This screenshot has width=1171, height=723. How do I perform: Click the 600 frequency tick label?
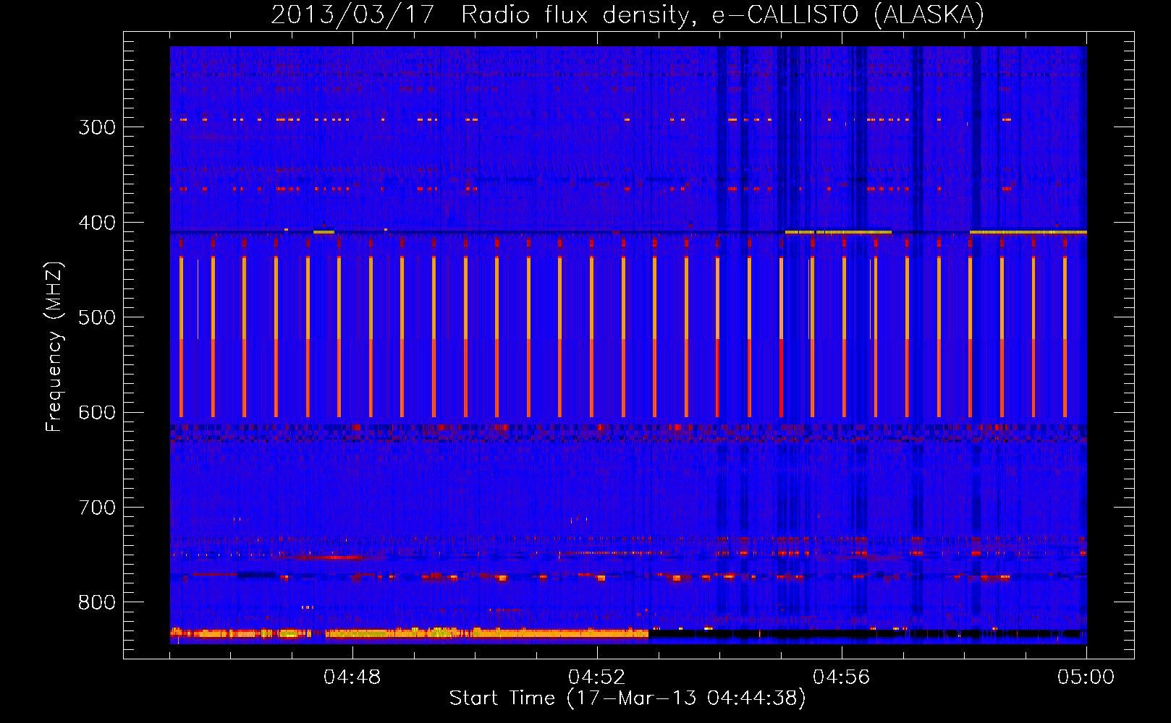pyautogui.click(x=97, y=413)
